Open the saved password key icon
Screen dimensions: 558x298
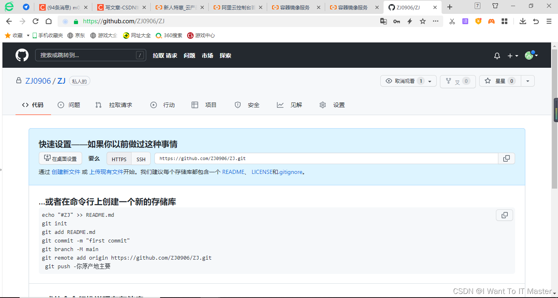pyautogui.click(x=397, y=22)
